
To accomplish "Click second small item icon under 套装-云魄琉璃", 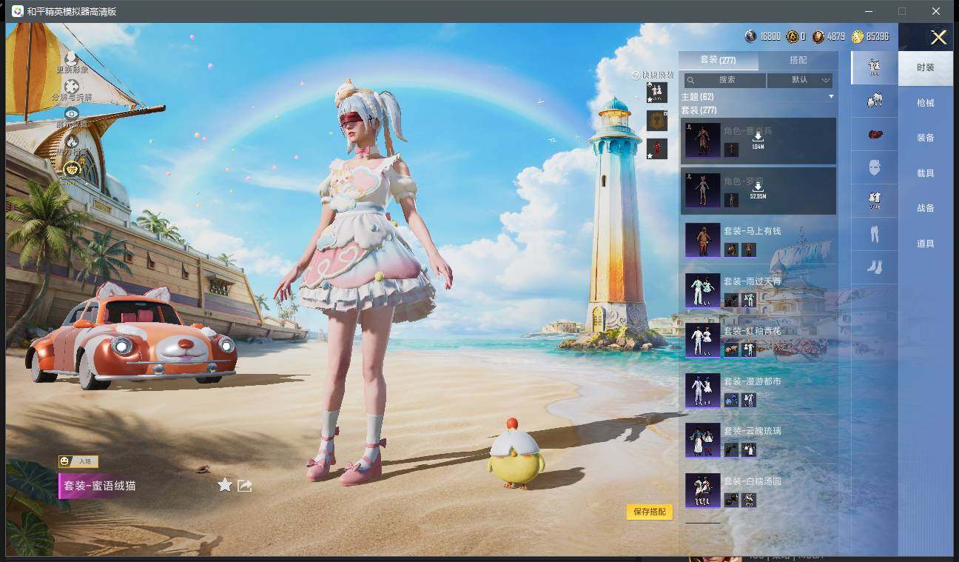I will 749,449.
